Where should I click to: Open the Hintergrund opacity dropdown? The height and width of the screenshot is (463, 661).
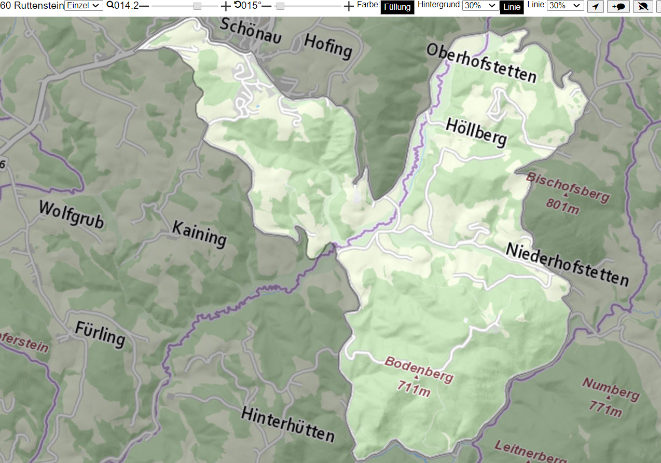pyautogui.click(x=480, y=6)
